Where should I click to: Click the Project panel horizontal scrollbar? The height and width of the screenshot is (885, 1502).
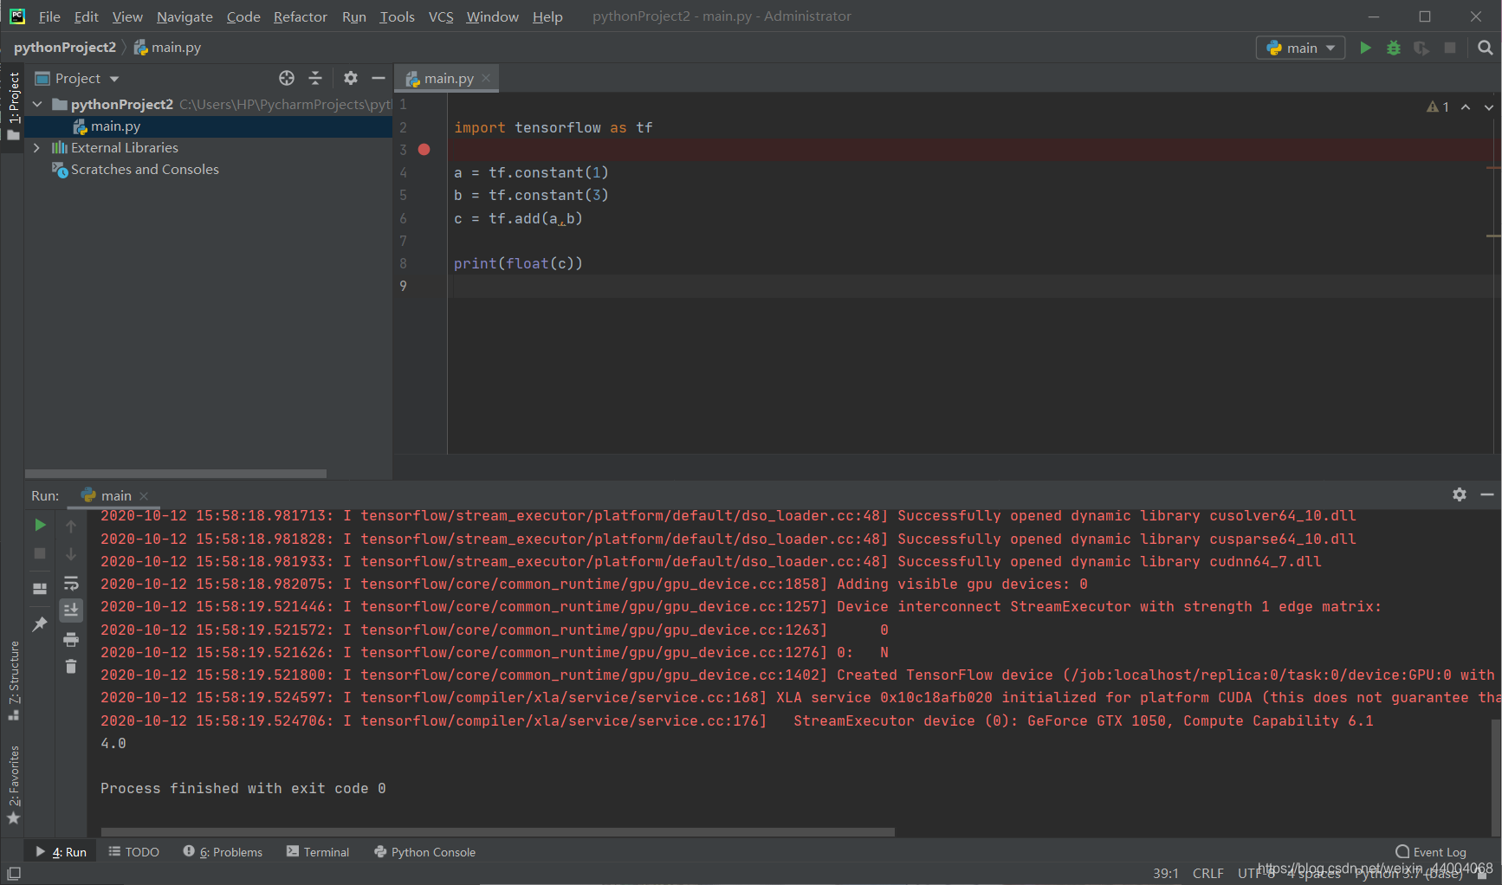176,474
